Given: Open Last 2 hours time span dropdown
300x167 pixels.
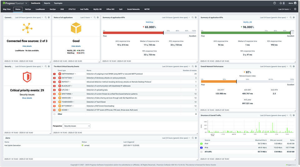Looking at the screenshot, I should (x=86, y=18).
